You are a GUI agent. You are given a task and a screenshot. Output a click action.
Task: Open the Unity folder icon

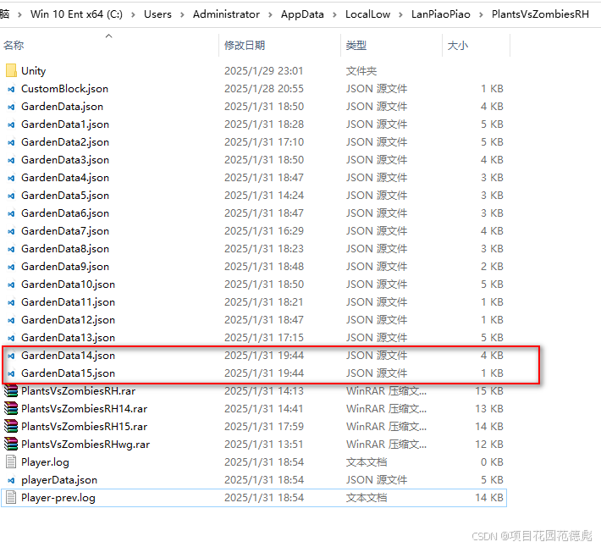(x=11, y=71)
